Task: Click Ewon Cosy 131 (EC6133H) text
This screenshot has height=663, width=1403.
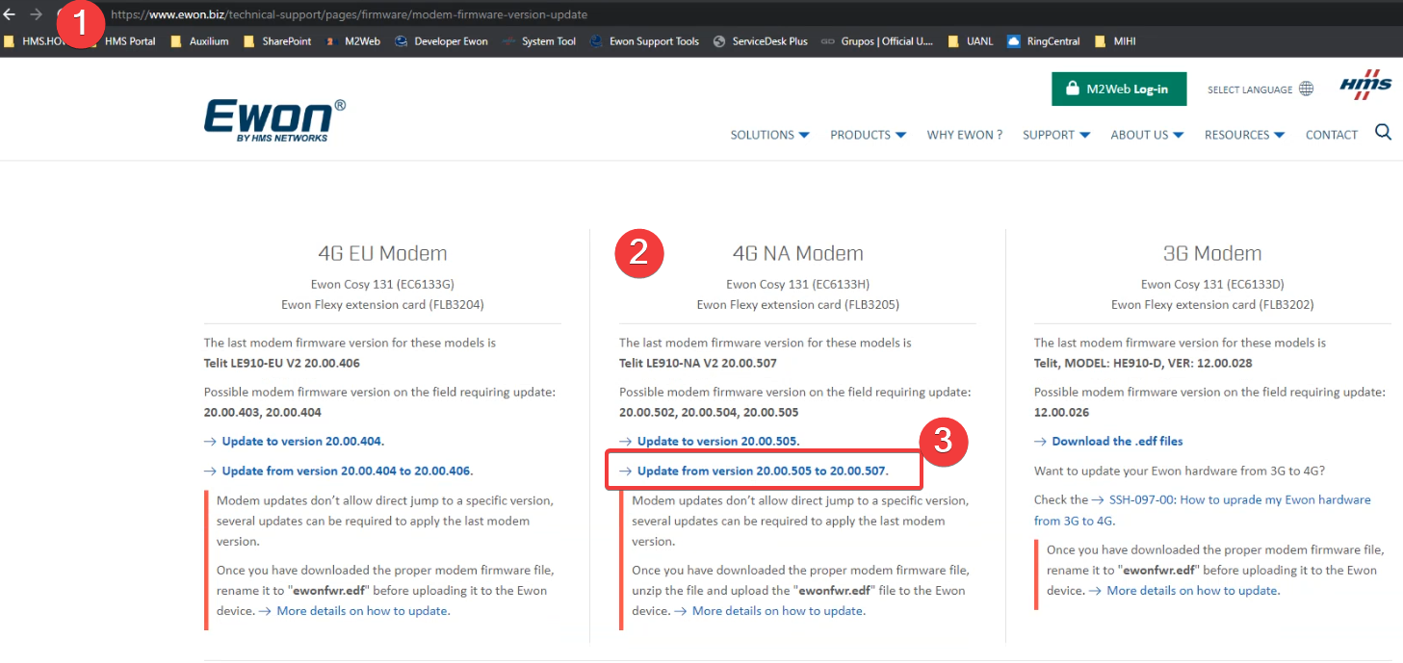Action: (797, 284)
